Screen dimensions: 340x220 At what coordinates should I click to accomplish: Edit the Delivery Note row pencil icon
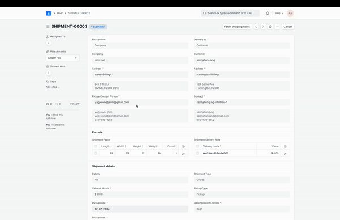[285, 154]
